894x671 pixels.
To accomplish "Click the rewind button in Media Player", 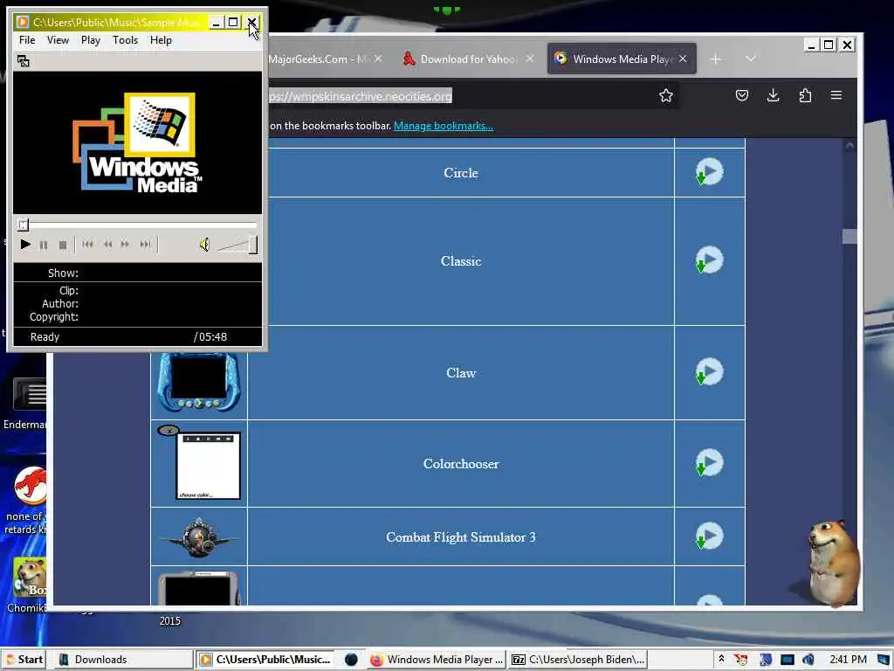I will [107, 245].
